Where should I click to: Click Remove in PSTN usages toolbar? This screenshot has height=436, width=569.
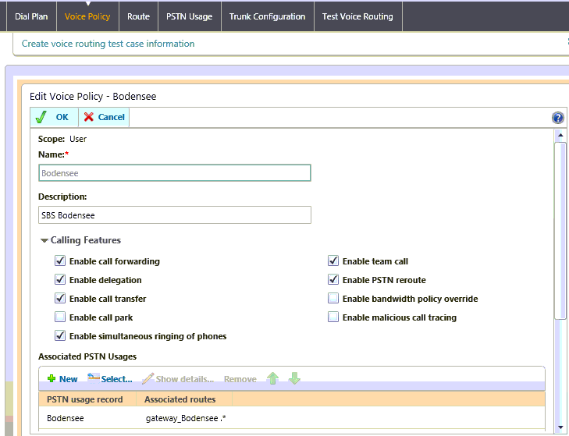coord(240,379)
